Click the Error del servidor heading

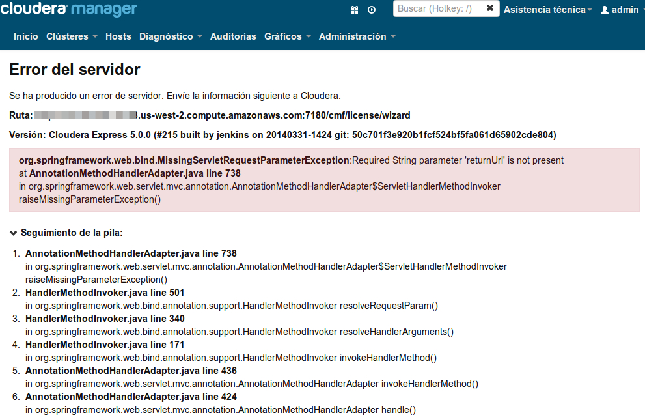click(74, 70)
